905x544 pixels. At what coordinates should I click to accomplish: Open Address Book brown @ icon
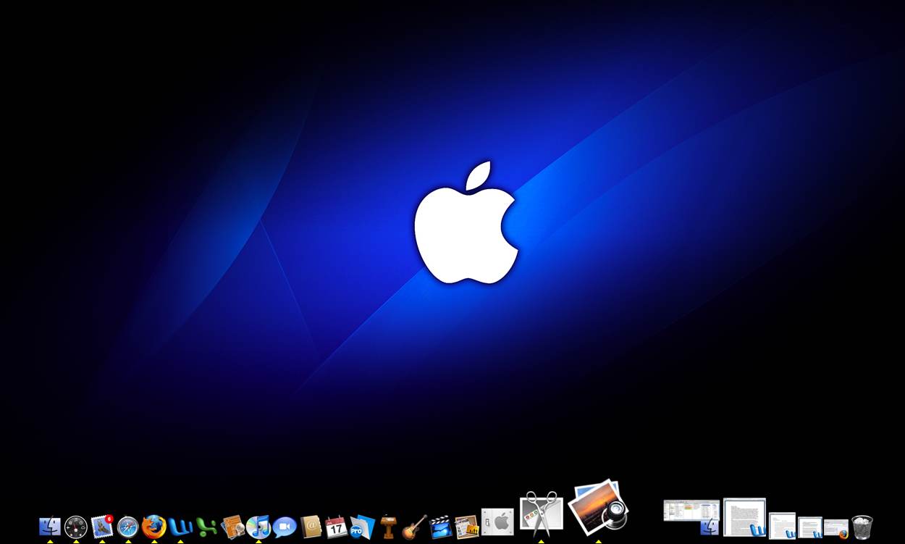311,527
